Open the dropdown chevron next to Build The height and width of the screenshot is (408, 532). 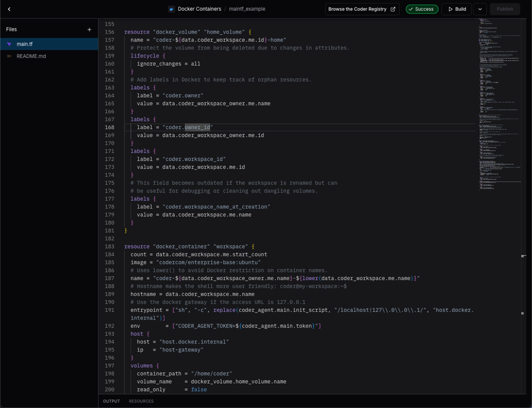pos(480,9)
